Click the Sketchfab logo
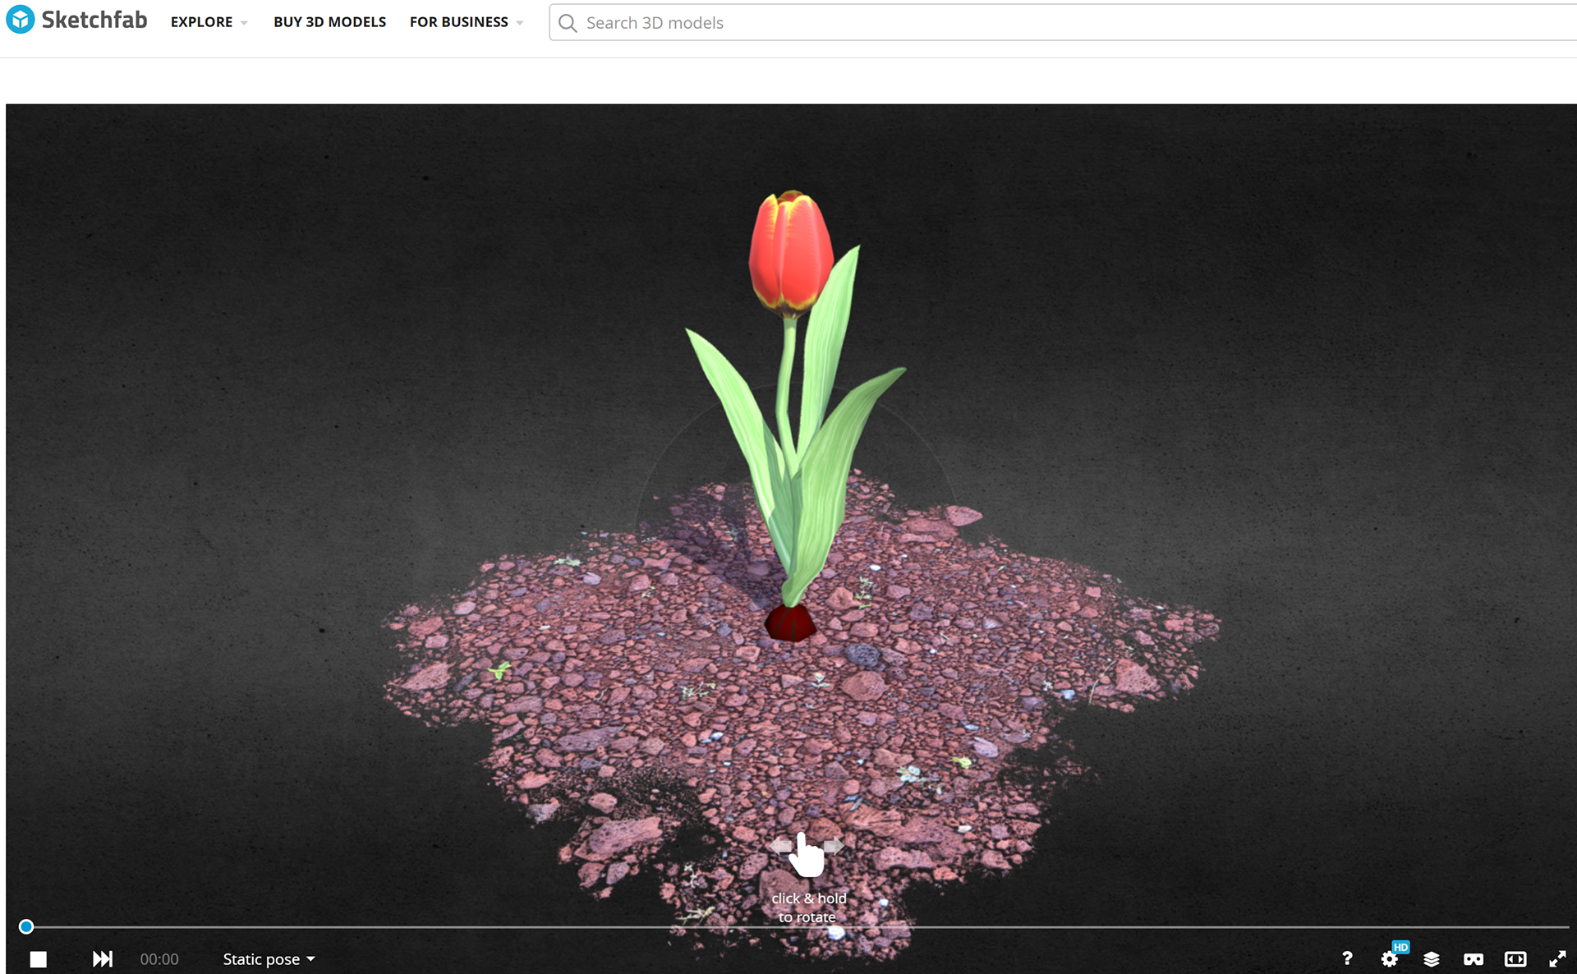 point(76,21)
